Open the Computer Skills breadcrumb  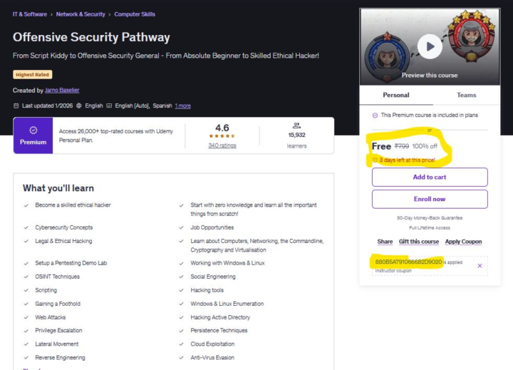[135, 14]
